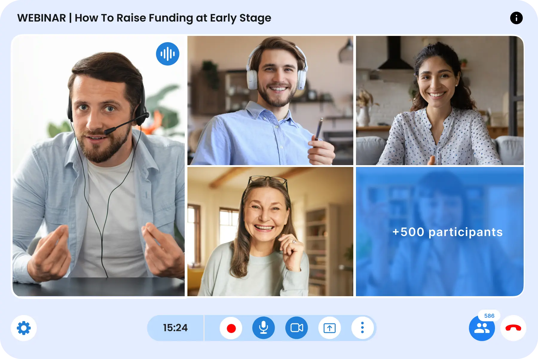Expand the +500 participants tile

440,232
